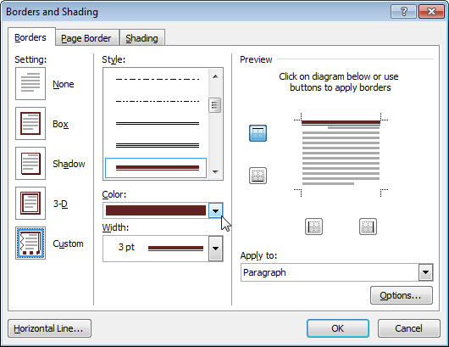The width and height of the screenshot is (449, 347).
Task: Select the triple line style in list
Action: point(158,145)
